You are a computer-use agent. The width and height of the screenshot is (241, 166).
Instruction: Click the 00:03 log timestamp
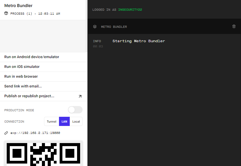98,46
